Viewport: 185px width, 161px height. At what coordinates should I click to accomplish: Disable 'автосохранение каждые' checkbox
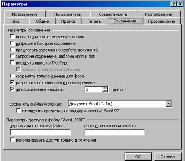coord(12,89)
